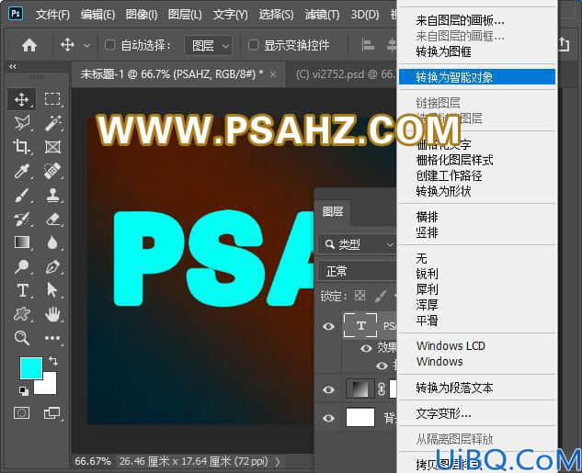Open the 编辑(E) menu
Viewport: 582px width, 473px height.
point(97,15)
